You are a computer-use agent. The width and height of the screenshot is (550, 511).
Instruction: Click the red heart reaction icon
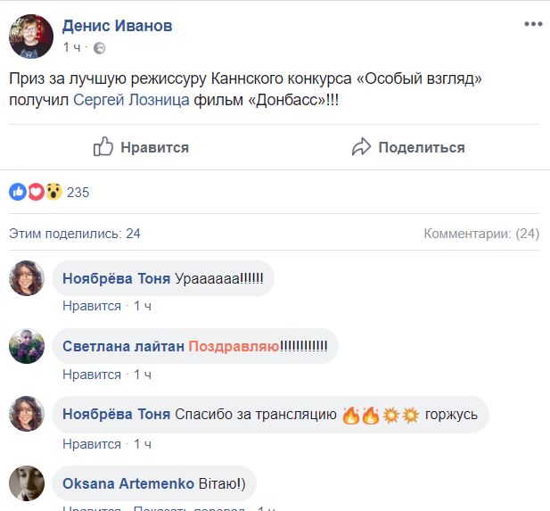point(36,192)
